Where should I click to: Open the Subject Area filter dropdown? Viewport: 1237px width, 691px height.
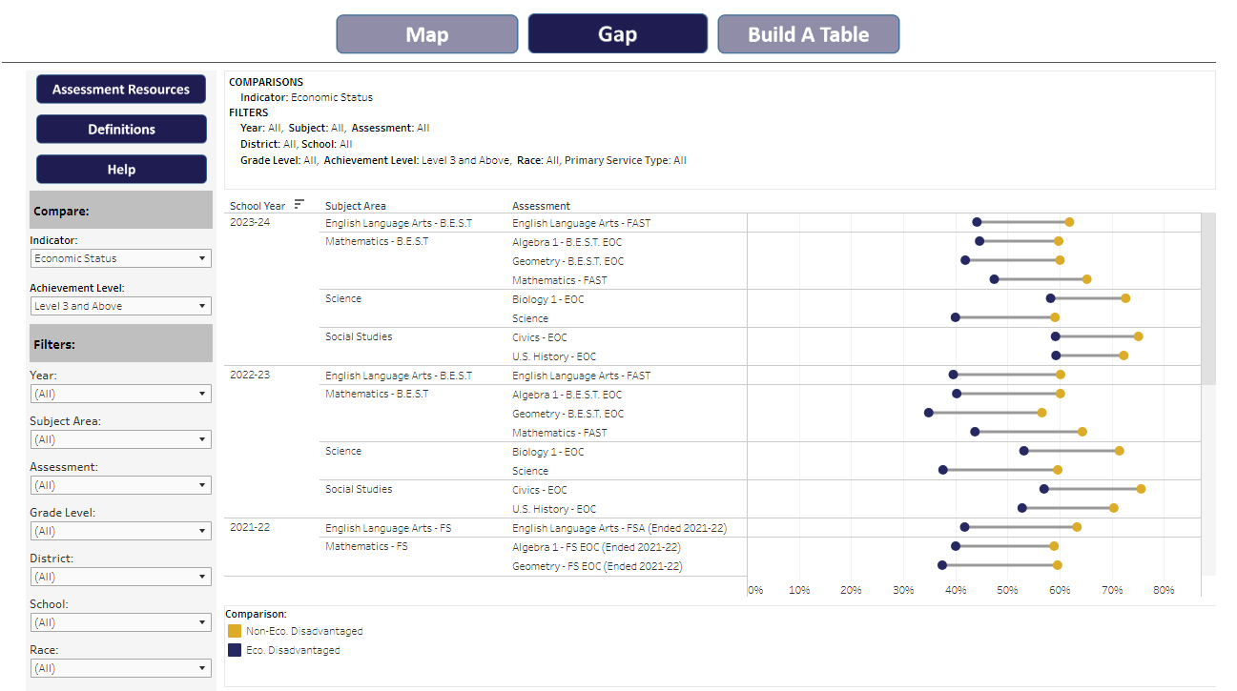120,439
